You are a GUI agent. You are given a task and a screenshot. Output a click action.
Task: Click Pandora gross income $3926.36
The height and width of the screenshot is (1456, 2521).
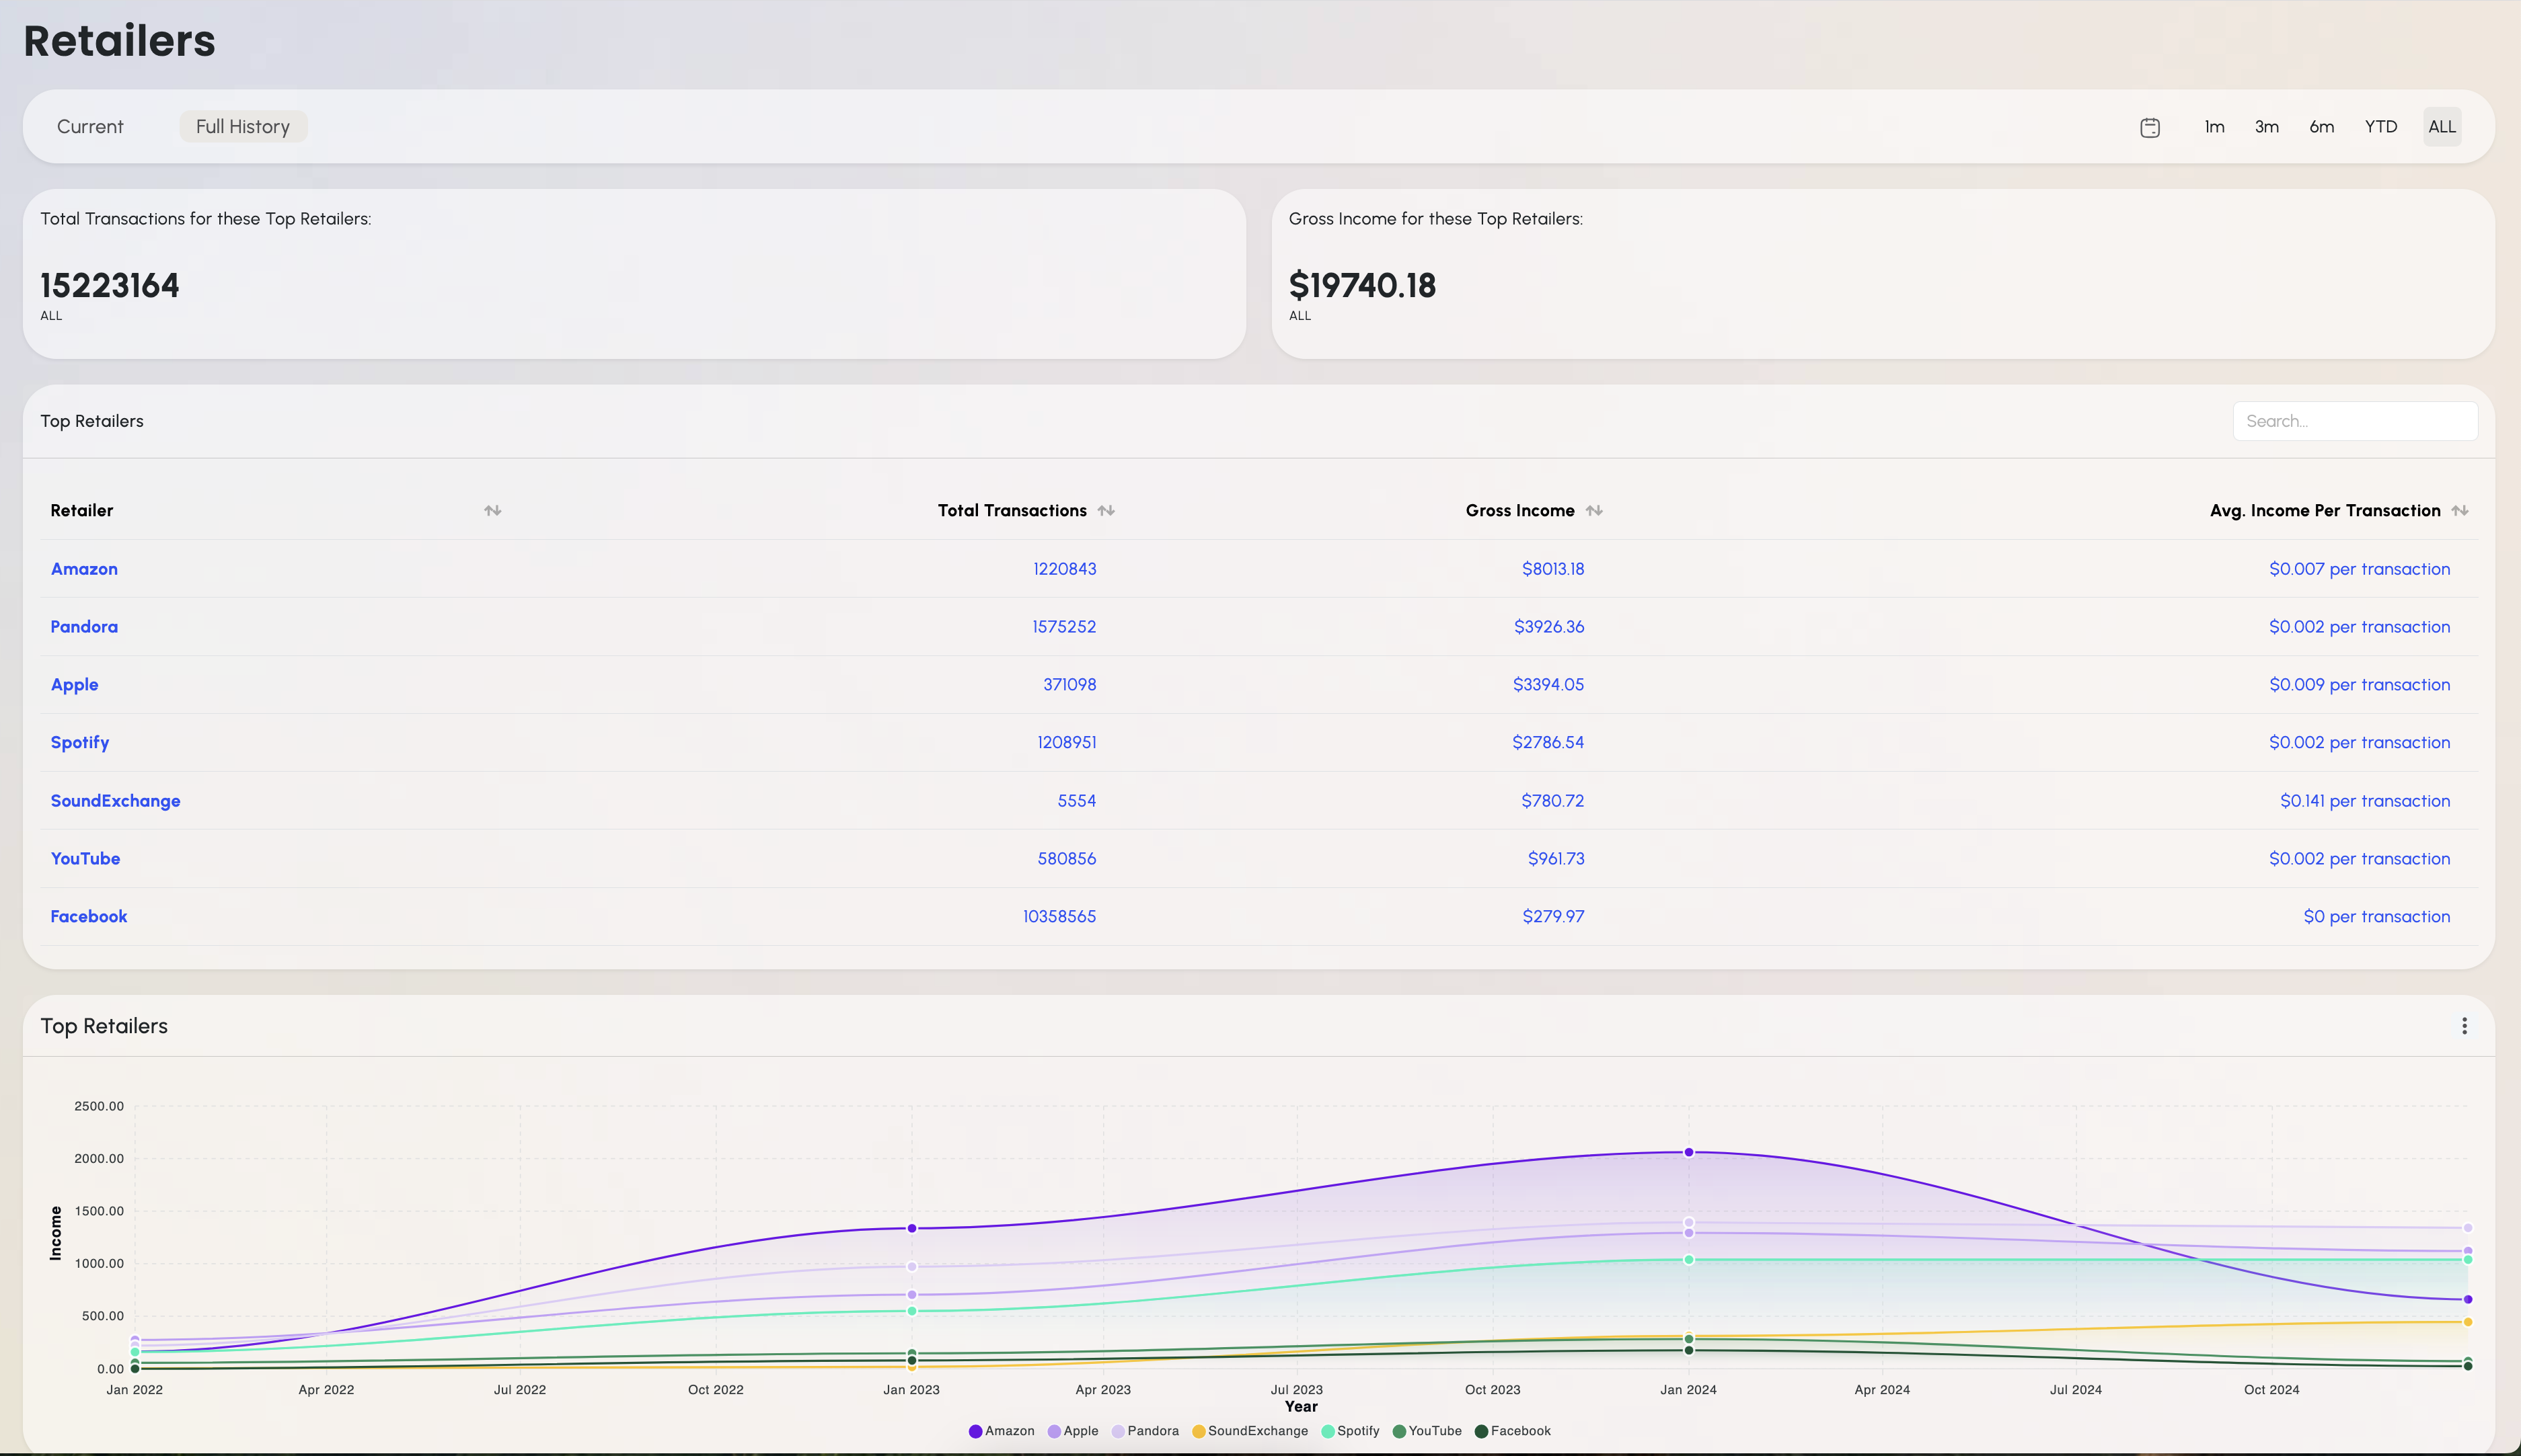1548,627
